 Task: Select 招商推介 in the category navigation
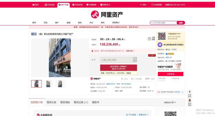click(x=116, y=23)
